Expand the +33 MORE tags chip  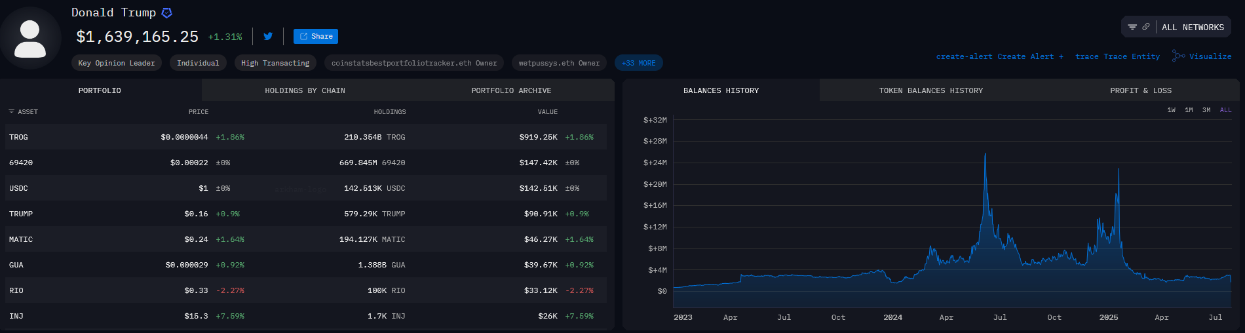(639, 63)
